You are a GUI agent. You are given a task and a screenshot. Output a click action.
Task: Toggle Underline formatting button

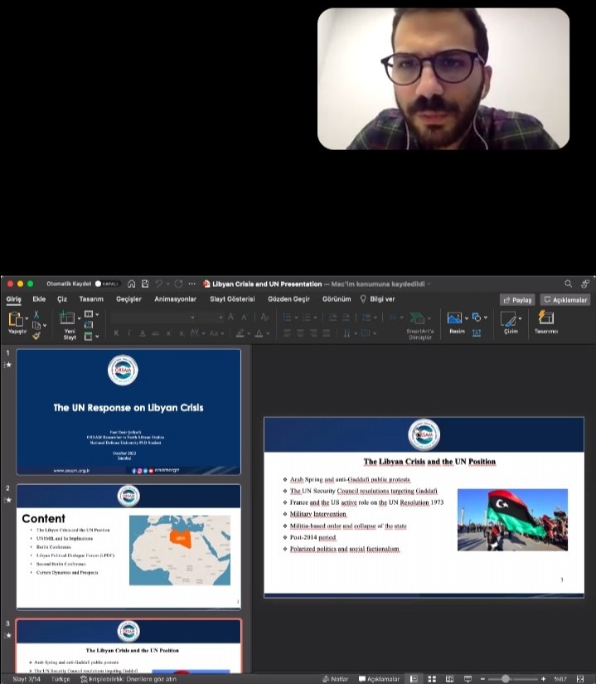coord(142,333)
